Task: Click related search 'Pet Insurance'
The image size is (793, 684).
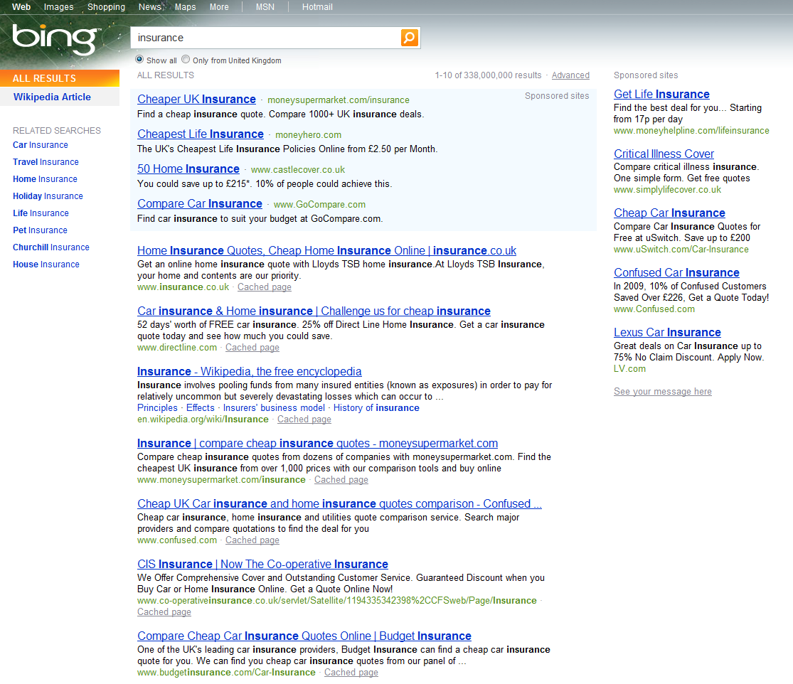Action: tap(40, 230)
